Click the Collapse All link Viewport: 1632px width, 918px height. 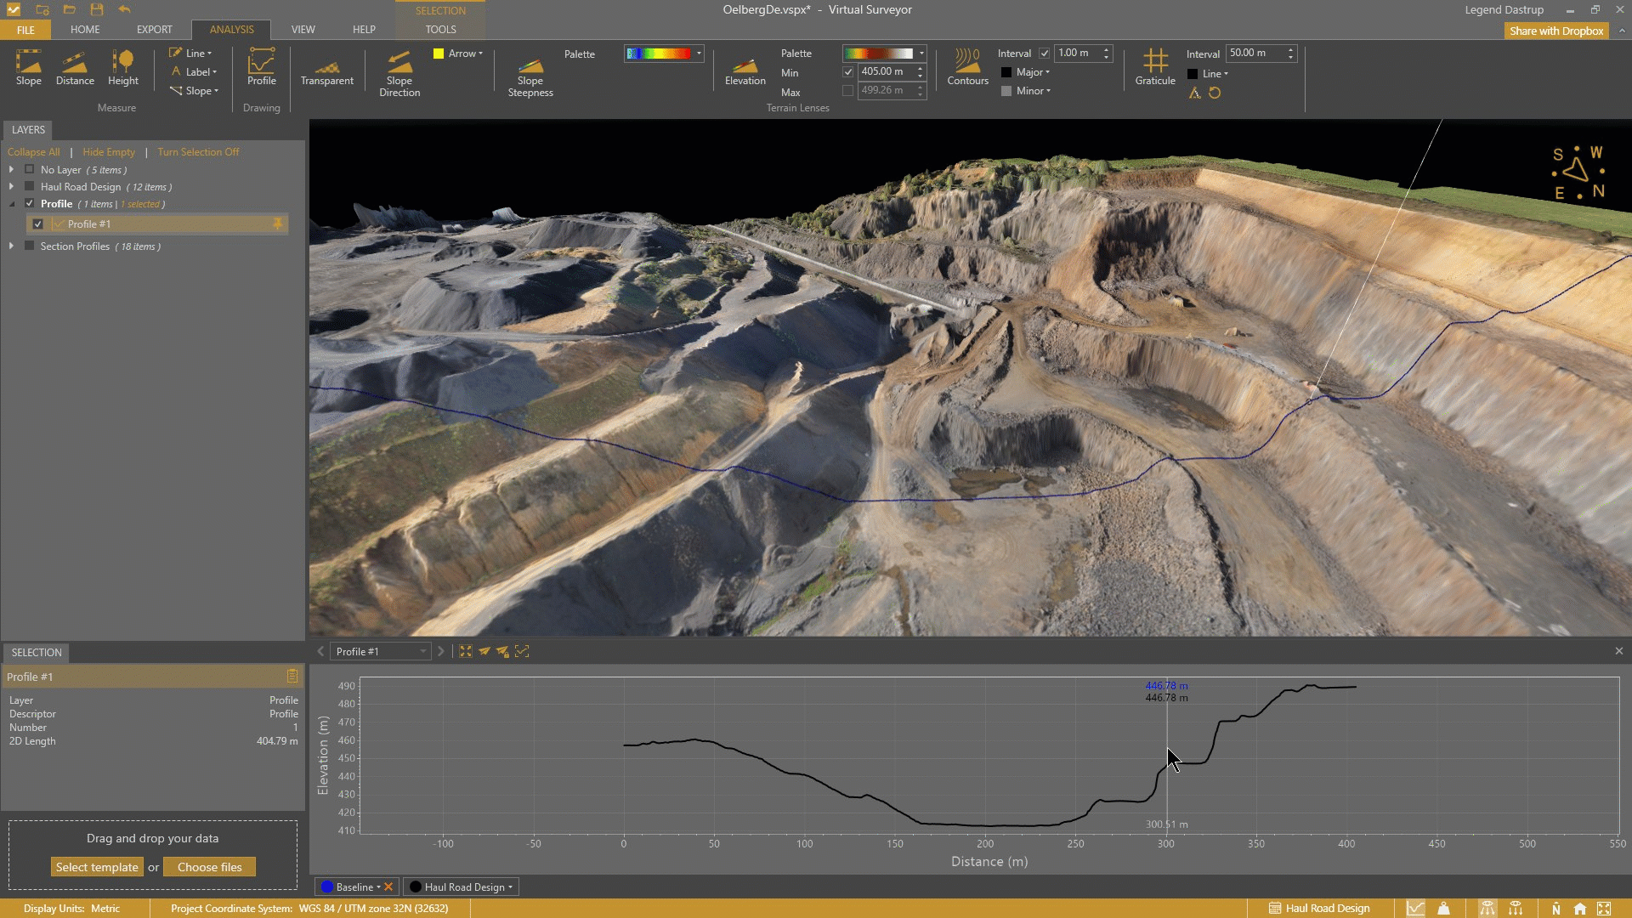[34, 152]
